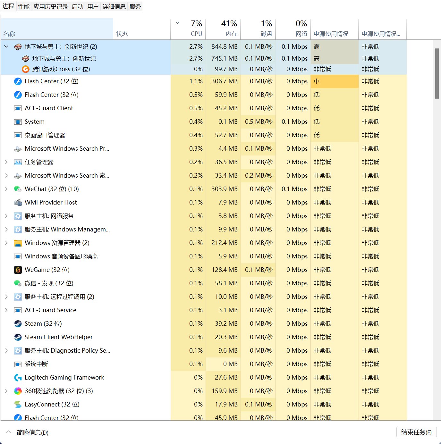
Task: Click the WeChat (32 位) icon
Action: click(x=18, y=189)
